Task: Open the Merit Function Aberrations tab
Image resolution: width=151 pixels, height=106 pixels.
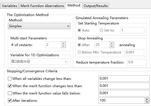Action: click(42, 6)
